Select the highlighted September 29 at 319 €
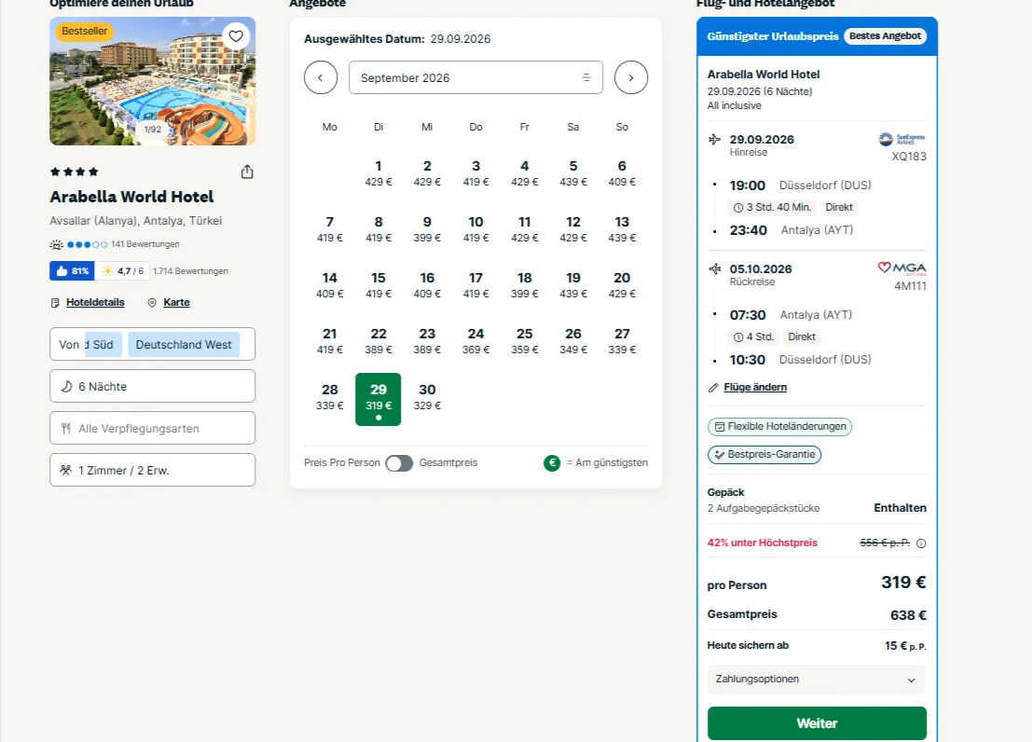This screenshot has height=742, width=1032. click(x=378, y=399)
